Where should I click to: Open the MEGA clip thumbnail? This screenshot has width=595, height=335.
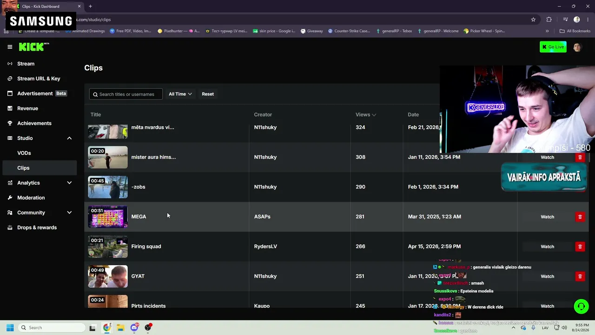coord(108,217)
